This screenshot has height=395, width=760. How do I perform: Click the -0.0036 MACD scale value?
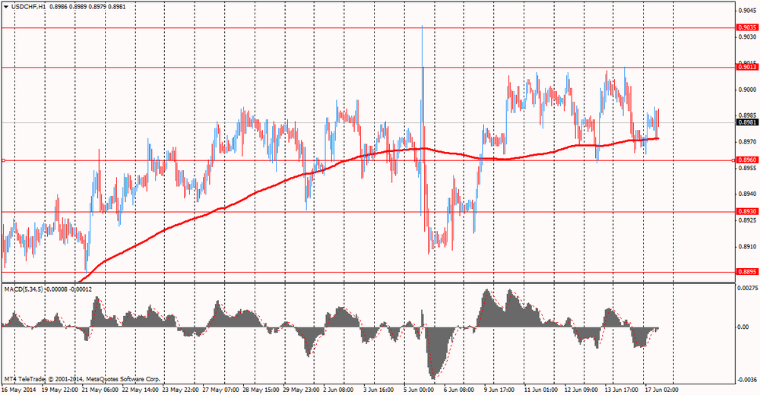pyautogui.click(x=747, y=379)
